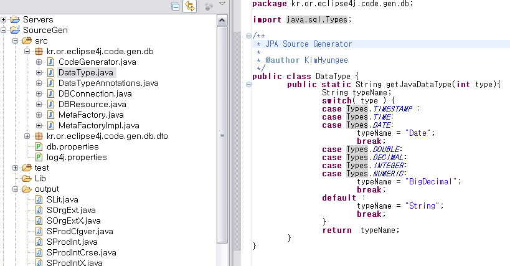Click the SProdIntCrse.java file icon
This screenshot has width=510, height=266.
(x=39, y=252)
